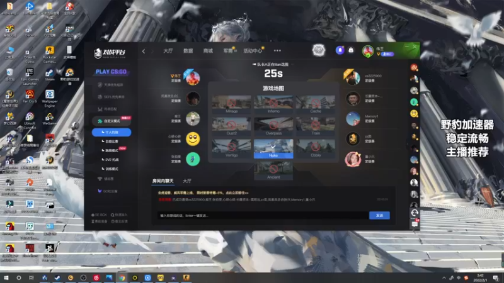Viewport: 504px width, 283px height.
Task: Open the Windows Start menu
Action: [6, 278]
